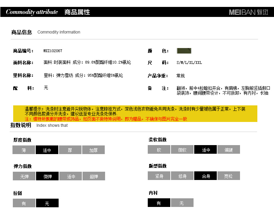Select 厚 in the 厚度指数 row

(x=70, y=150)
